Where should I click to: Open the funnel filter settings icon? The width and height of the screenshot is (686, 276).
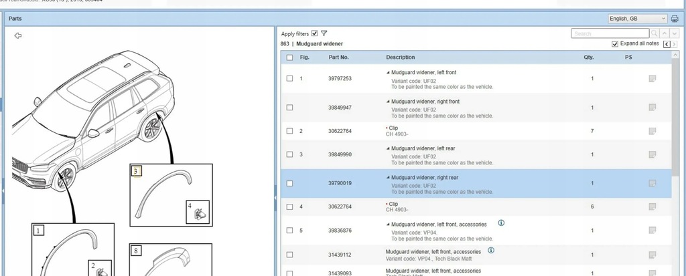tap(324, 33)
